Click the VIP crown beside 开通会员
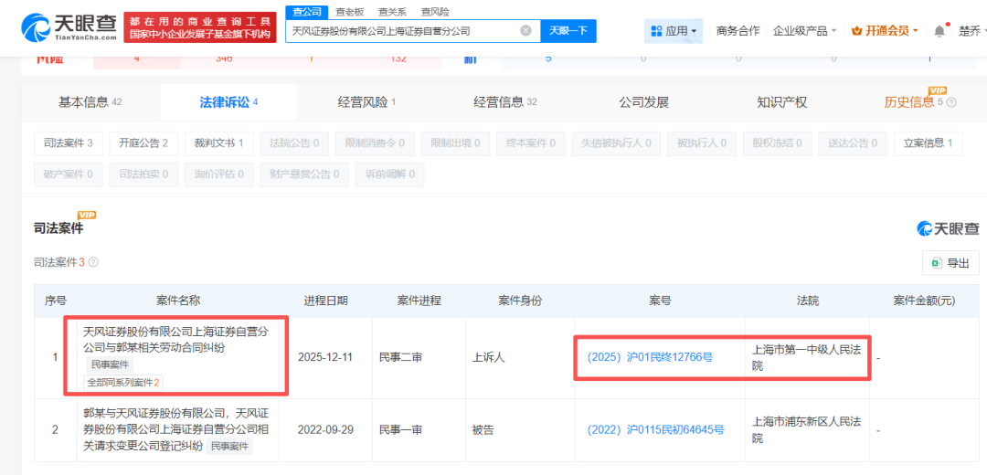987x475 pixels. coord(856,30)
